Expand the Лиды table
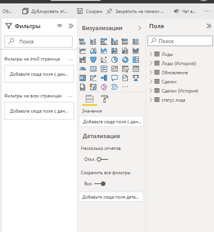Image resolution: width=214 pixels, height=232 pixels. (x=151, y=54)
